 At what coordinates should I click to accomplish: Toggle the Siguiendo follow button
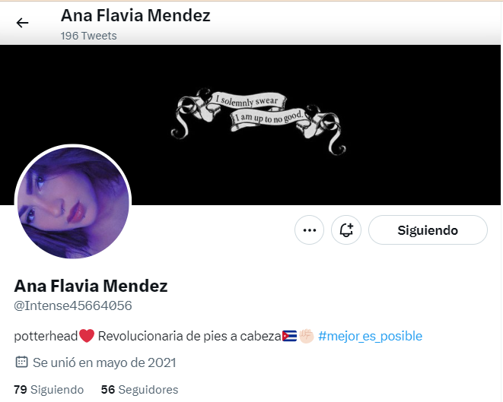coord(428,230)
